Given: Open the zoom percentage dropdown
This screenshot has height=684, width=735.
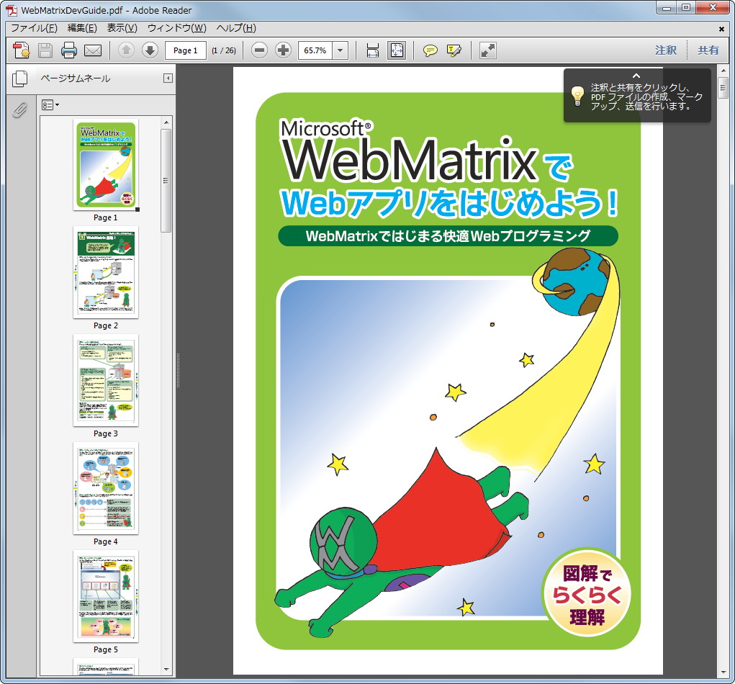Looking at the screenshot, I should (338, 50).
